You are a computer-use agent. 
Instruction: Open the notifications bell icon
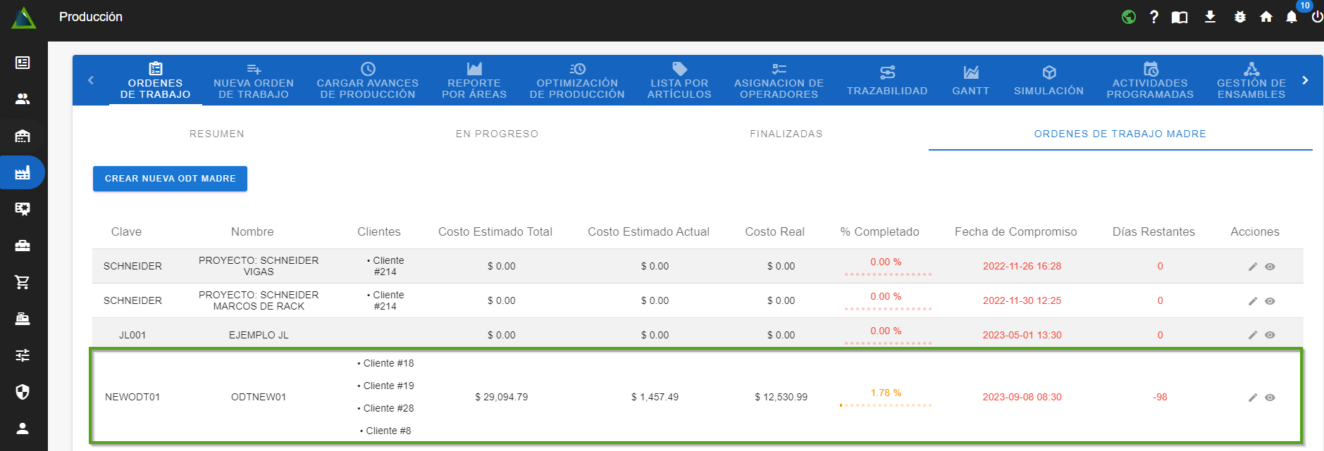(1291, 17)
